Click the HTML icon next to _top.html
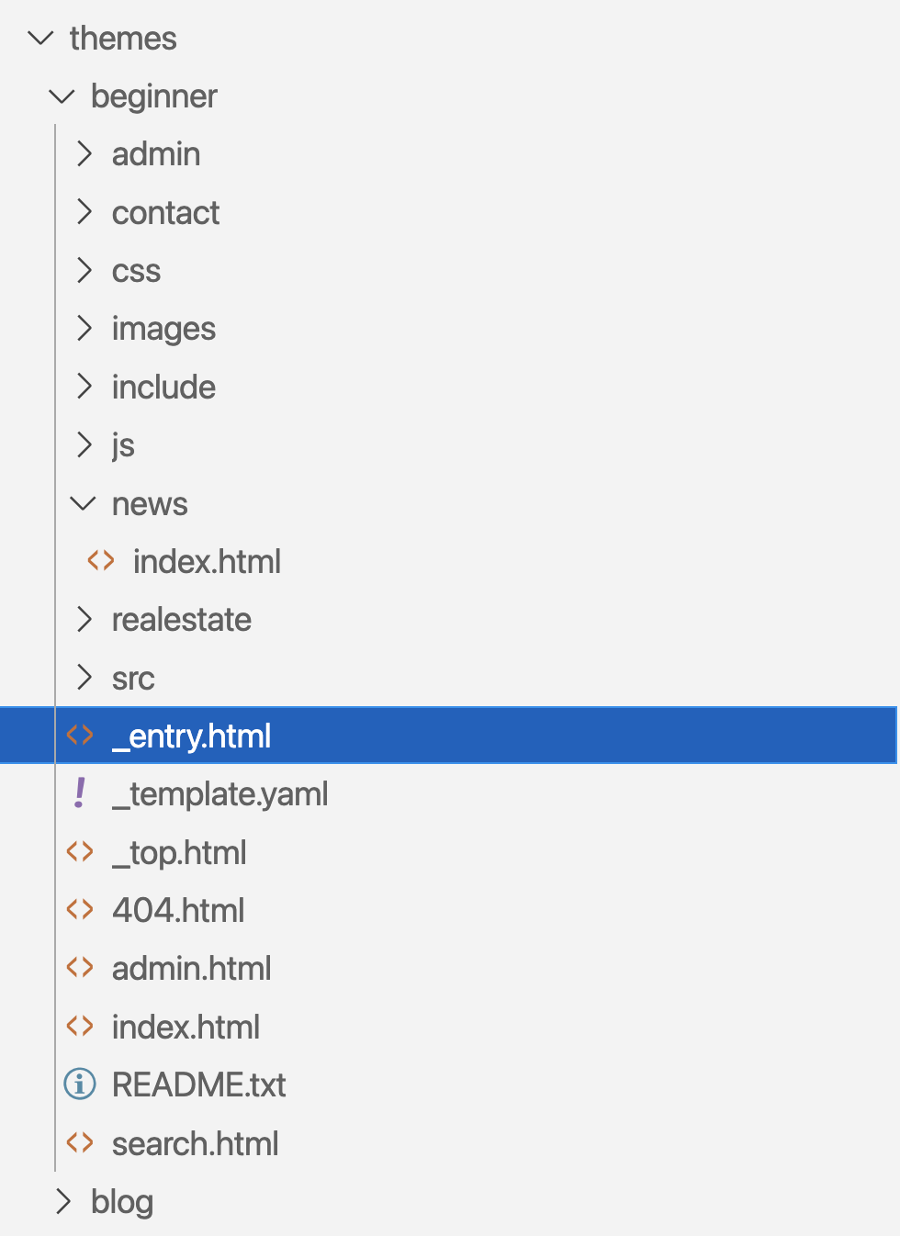 [80, 851]
